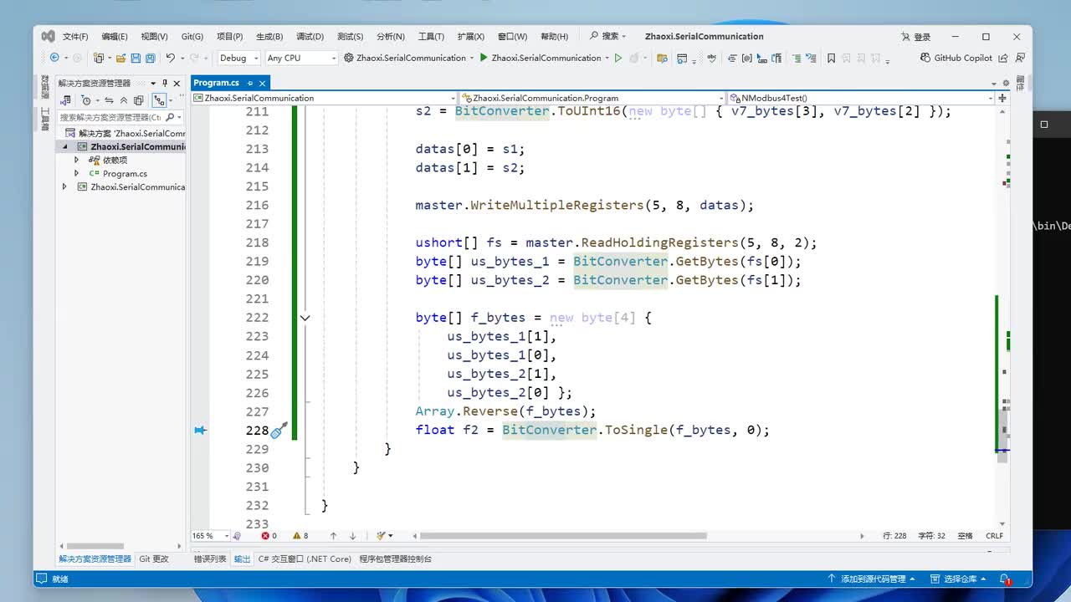Expand the 依赖项 node
This screenshot has width=1071, height=602.
77,160
